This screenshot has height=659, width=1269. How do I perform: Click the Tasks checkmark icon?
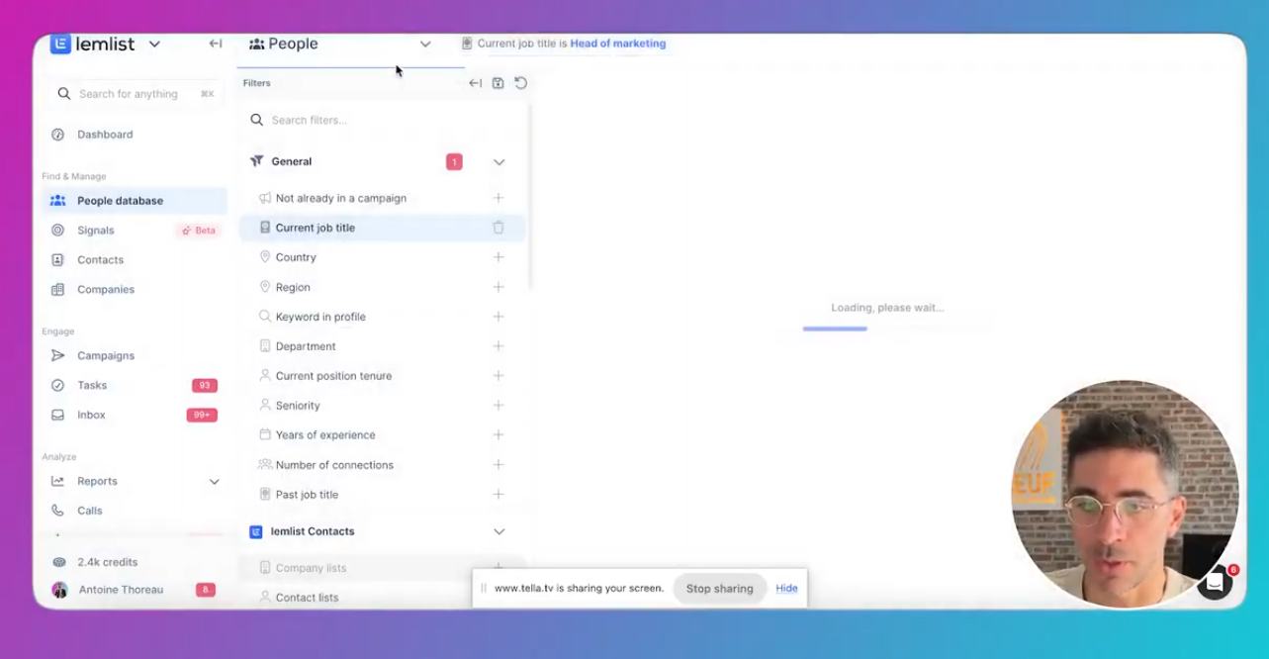pos(58,386)
